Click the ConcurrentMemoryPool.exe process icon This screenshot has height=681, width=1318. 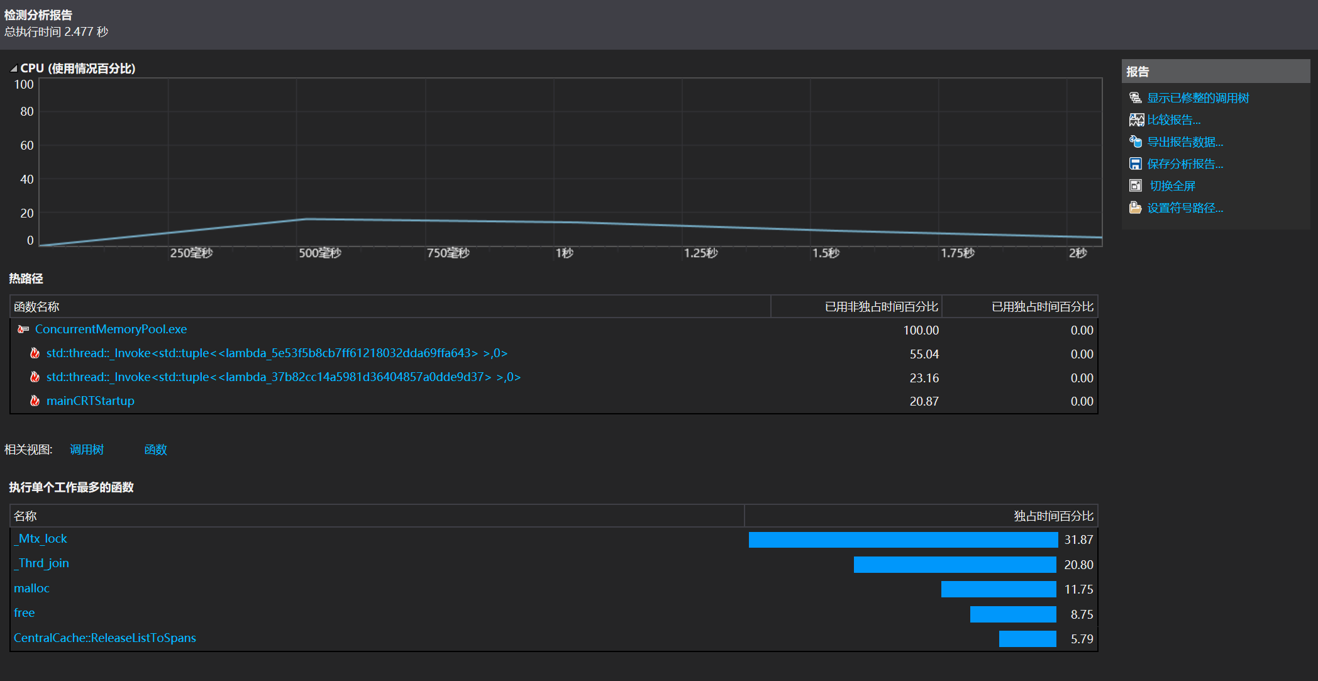(24, 329)
